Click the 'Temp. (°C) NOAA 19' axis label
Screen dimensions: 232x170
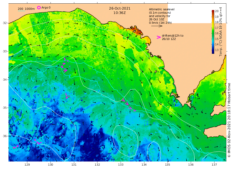click(x=221, y=41)
